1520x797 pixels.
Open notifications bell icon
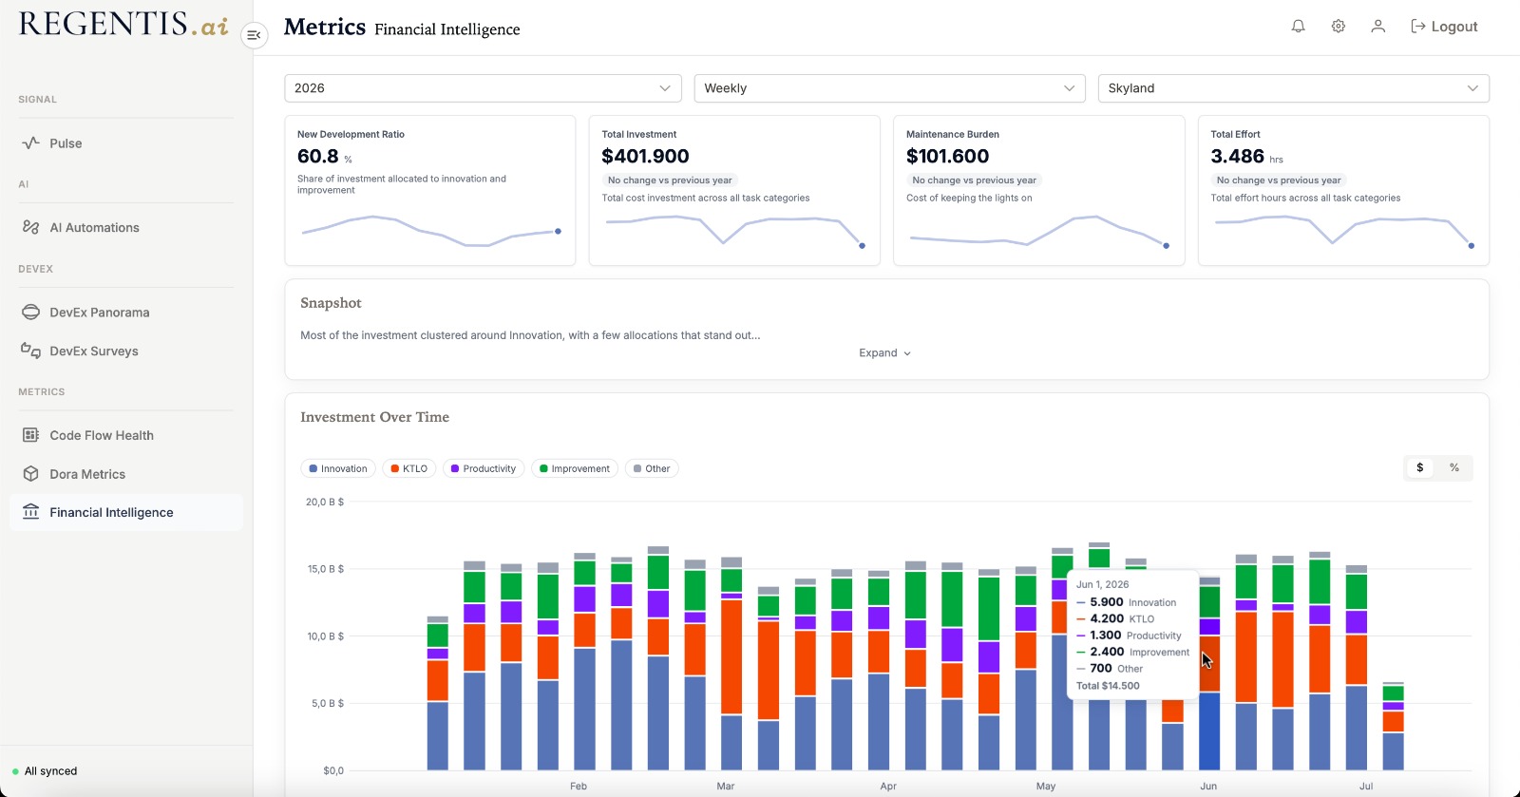[1298, 27]
